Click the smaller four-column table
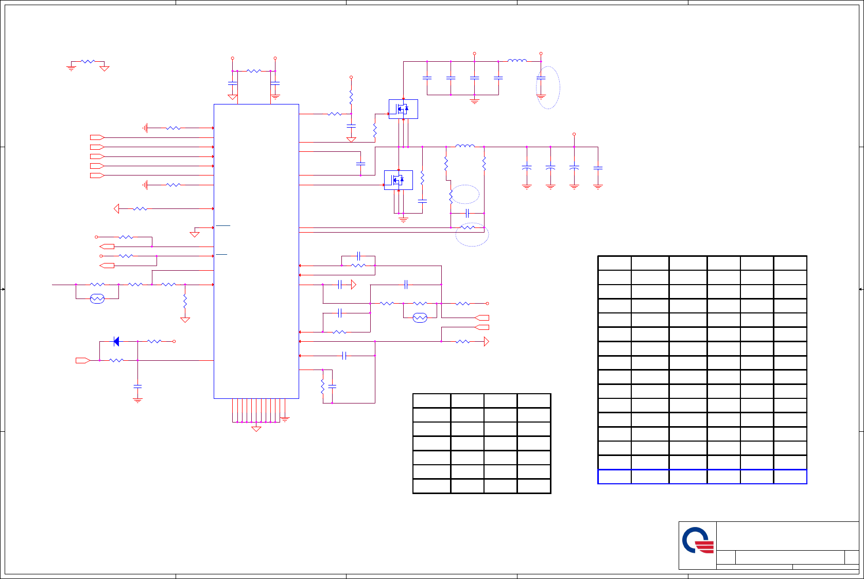864x579 pixels. tap(482, 444)
